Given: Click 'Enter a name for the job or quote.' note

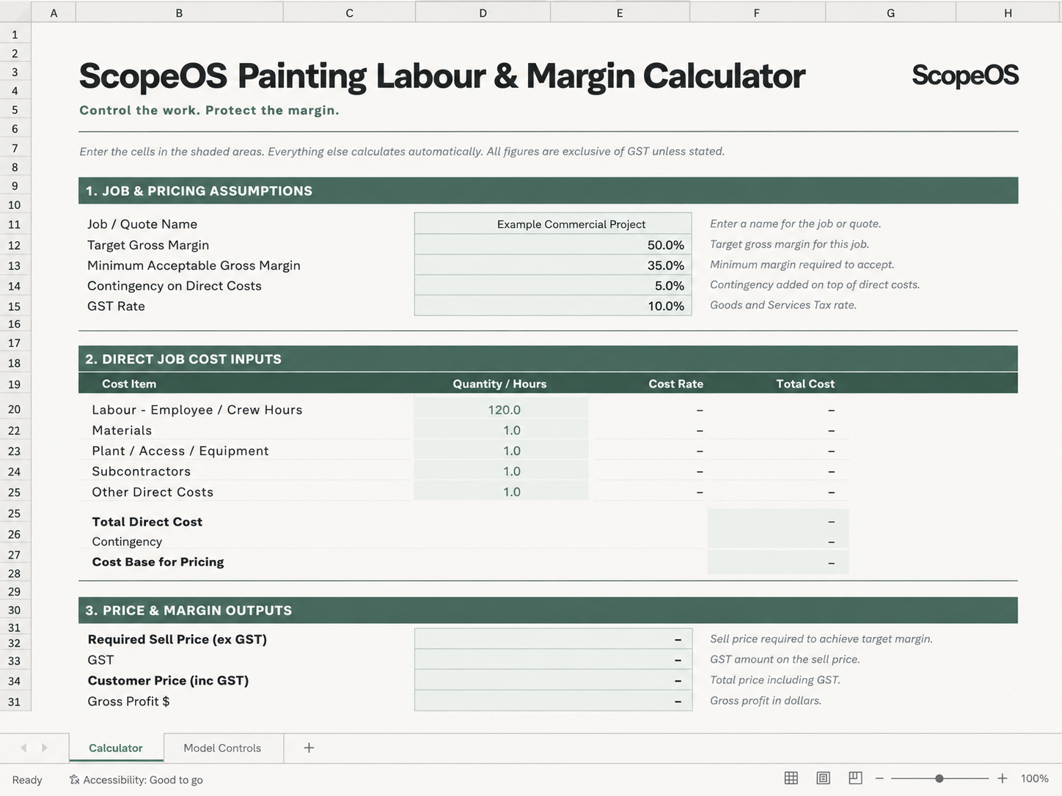Looking at the screenshot, I should 796,224.
